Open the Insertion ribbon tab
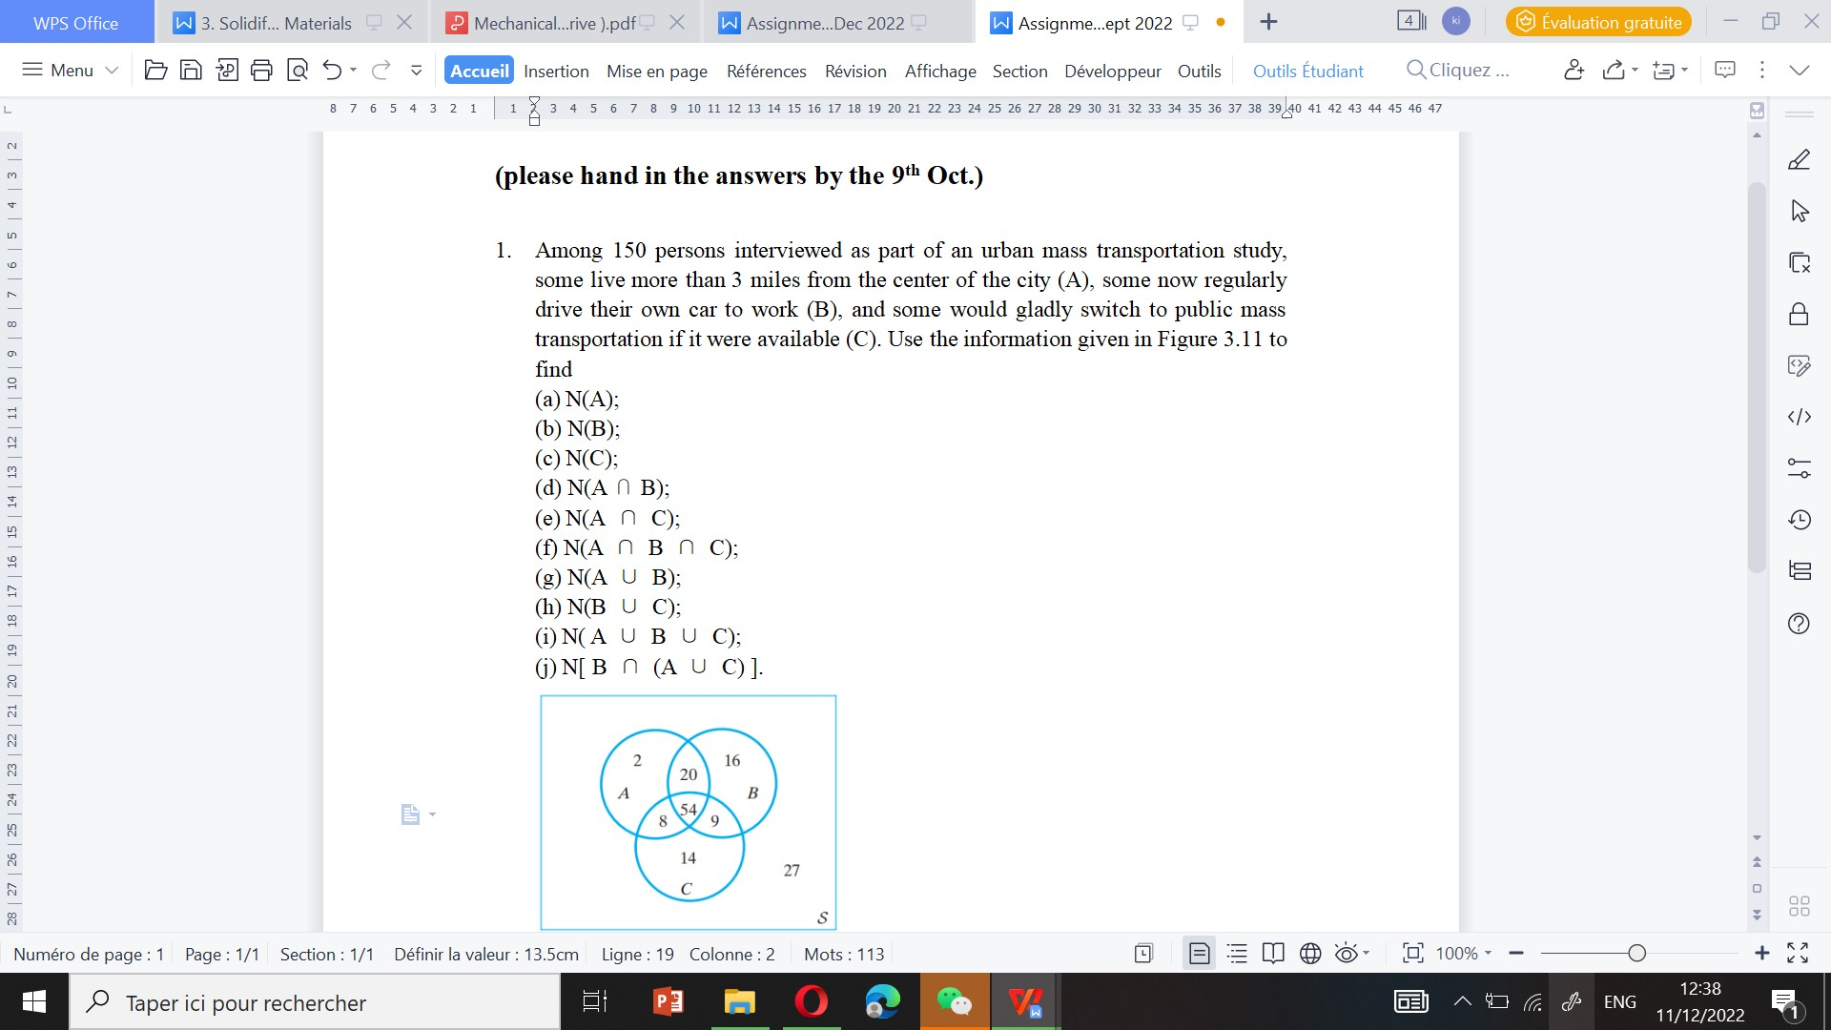Image resolution: width=1831 pixels, height=1030 pixels. point(555,70)
